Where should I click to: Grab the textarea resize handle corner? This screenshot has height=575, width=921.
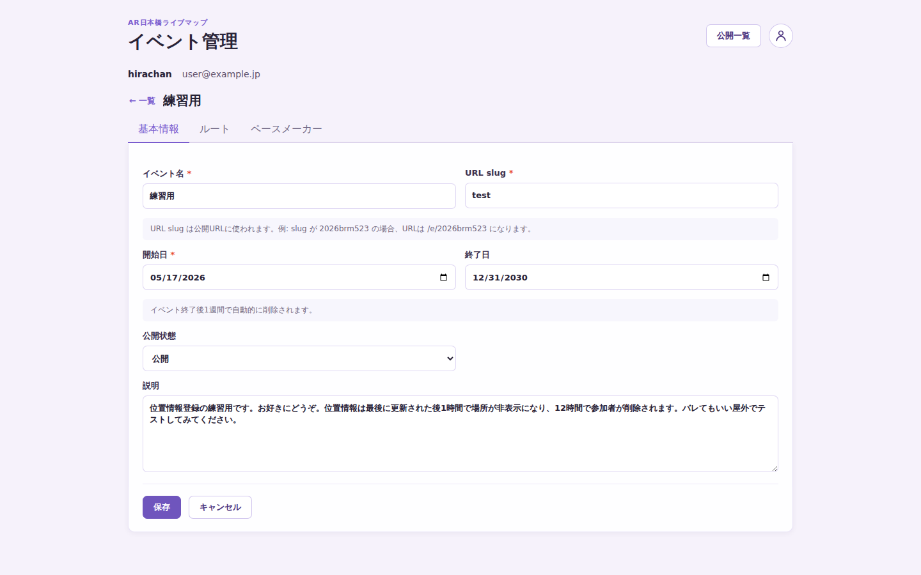tap(775, 468)
